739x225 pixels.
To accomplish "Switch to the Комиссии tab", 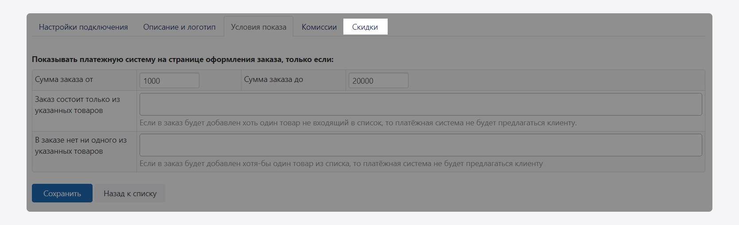I will coord(319,27).
